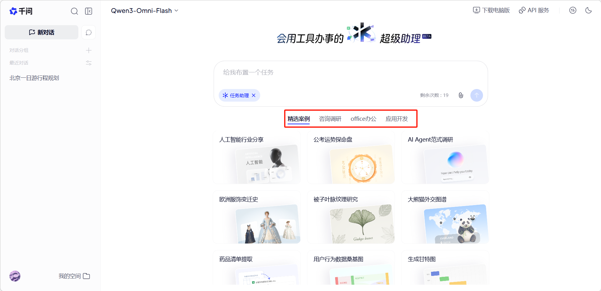Open 我的空间 folder
The image size is (601, 291).
[74, 276]
